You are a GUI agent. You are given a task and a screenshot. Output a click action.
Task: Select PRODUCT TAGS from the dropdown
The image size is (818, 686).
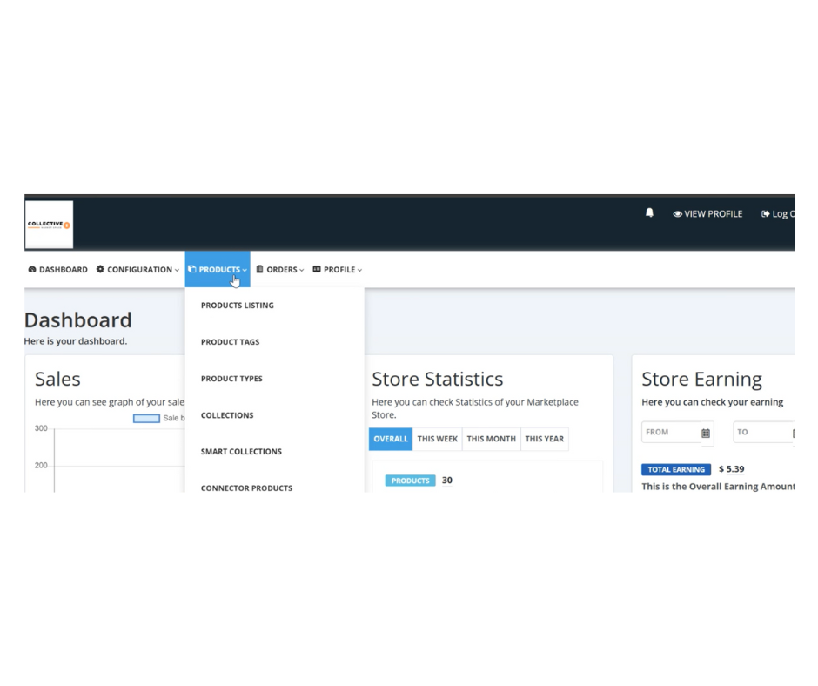coord(230,342)
